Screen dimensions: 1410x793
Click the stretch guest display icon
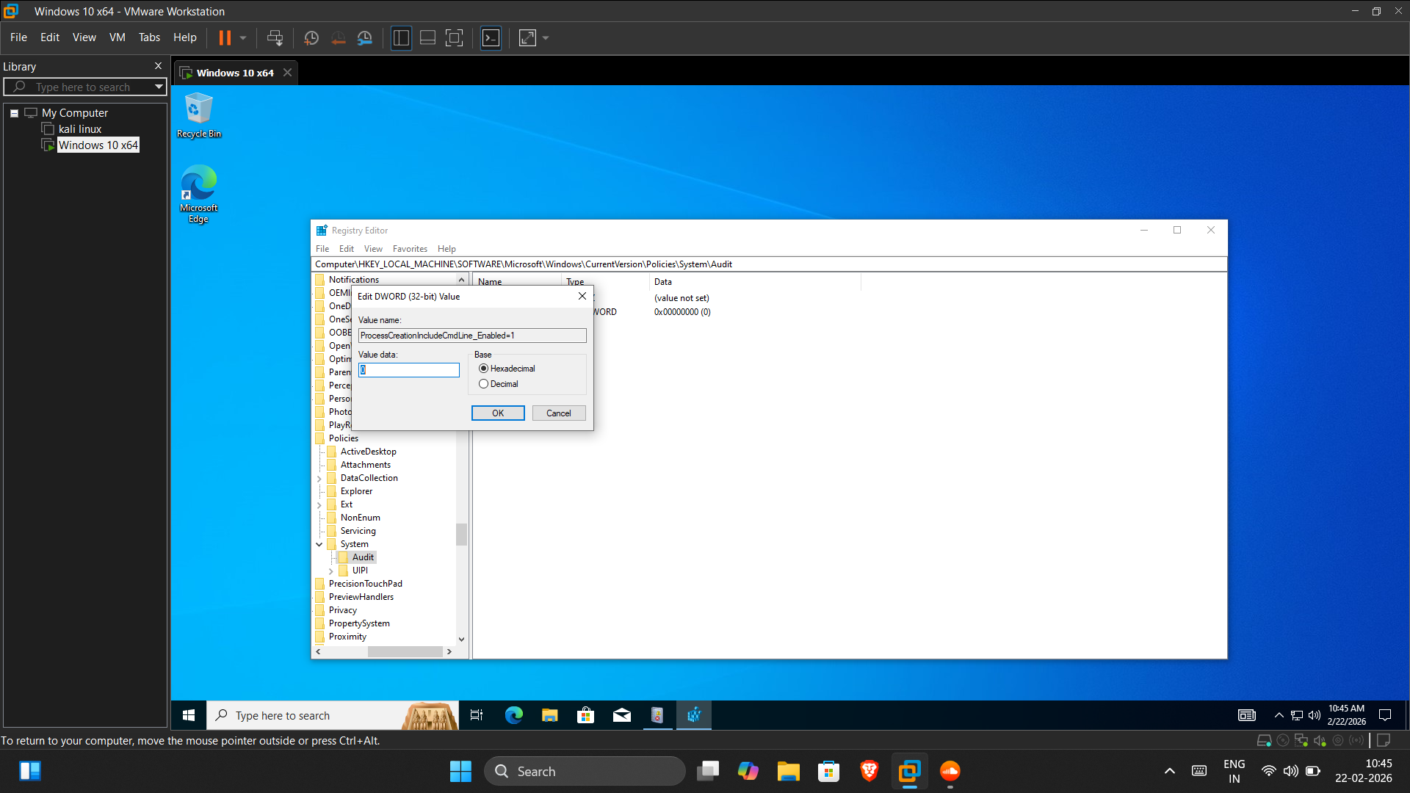point(527,37)
